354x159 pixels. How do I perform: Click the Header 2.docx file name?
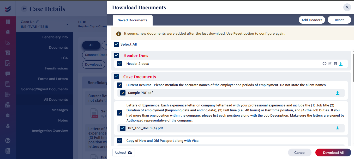[x=138, y=63]
